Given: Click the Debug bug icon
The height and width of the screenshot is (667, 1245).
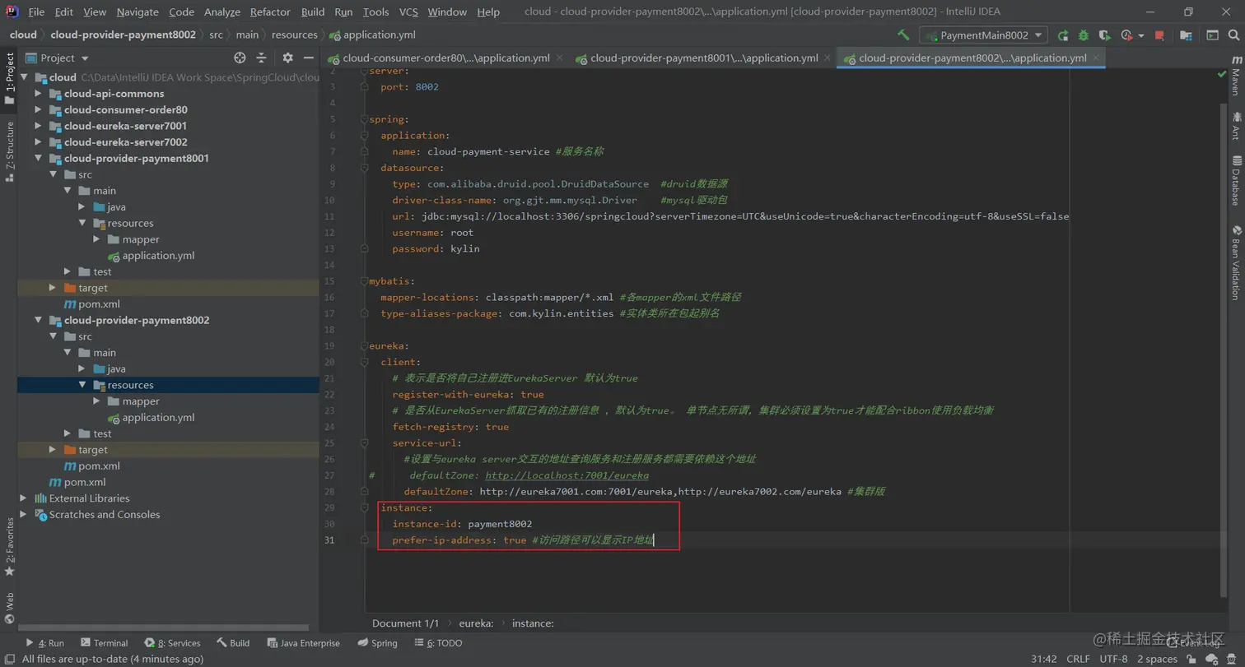Looking at the screenshot, I should pos(1084,35).
